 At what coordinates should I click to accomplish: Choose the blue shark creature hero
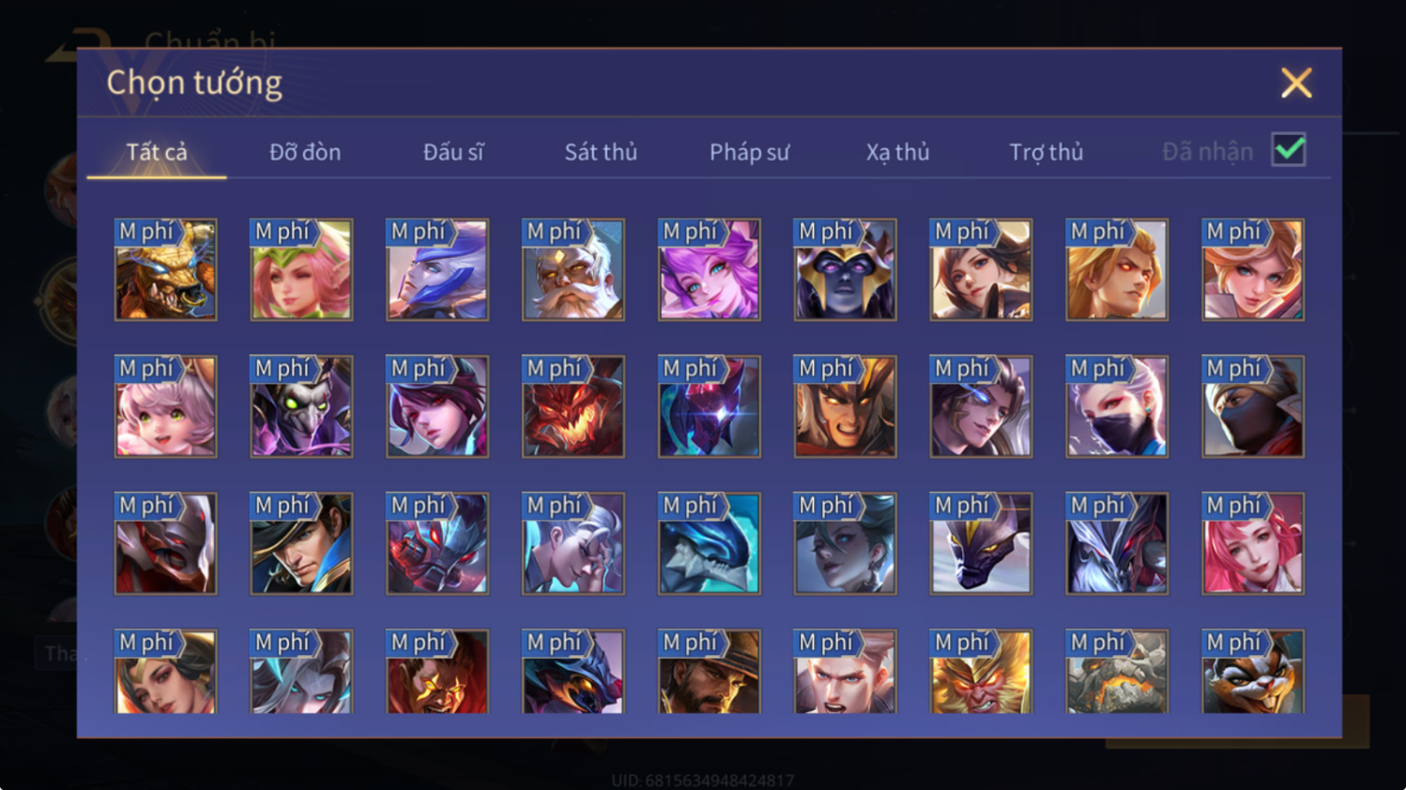pyautogui.click(x=709, y=543)
